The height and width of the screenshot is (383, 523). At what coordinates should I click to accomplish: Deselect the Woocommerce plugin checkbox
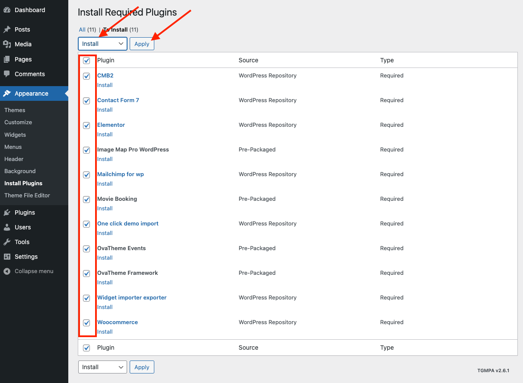(86, 323)
